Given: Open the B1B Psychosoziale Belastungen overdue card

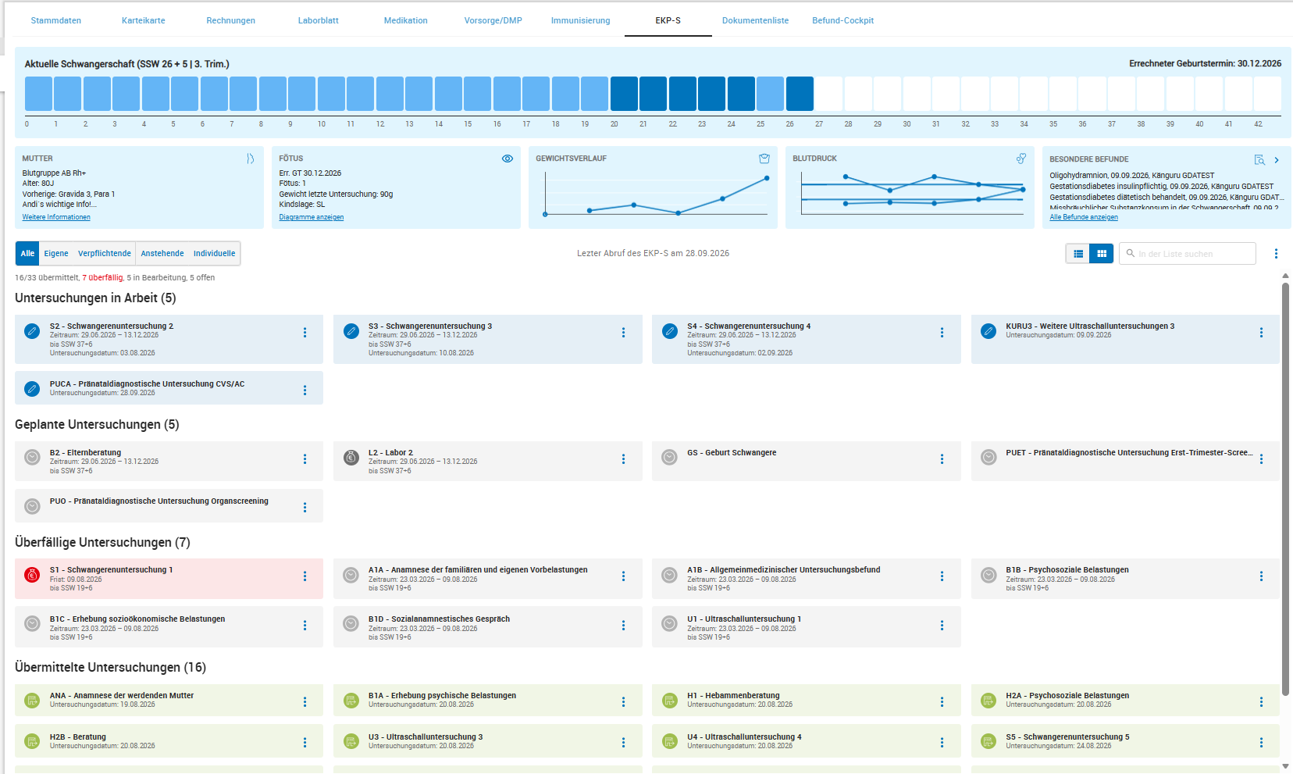Looking at the screenshot, I should (x=1125, y=579).
